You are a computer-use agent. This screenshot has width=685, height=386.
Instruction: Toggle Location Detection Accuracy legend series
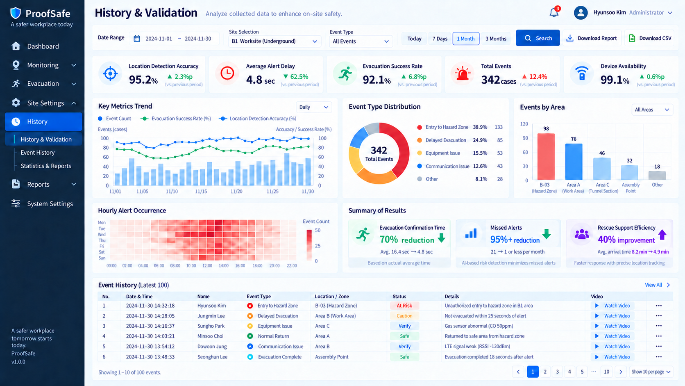click(257, 119)
